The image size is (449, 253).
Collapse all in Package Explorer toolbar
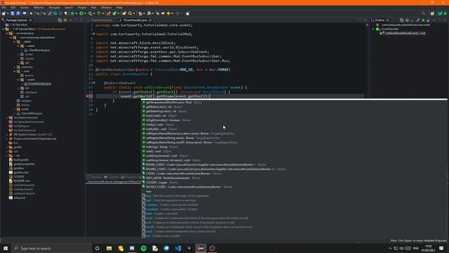pos(60,20)
